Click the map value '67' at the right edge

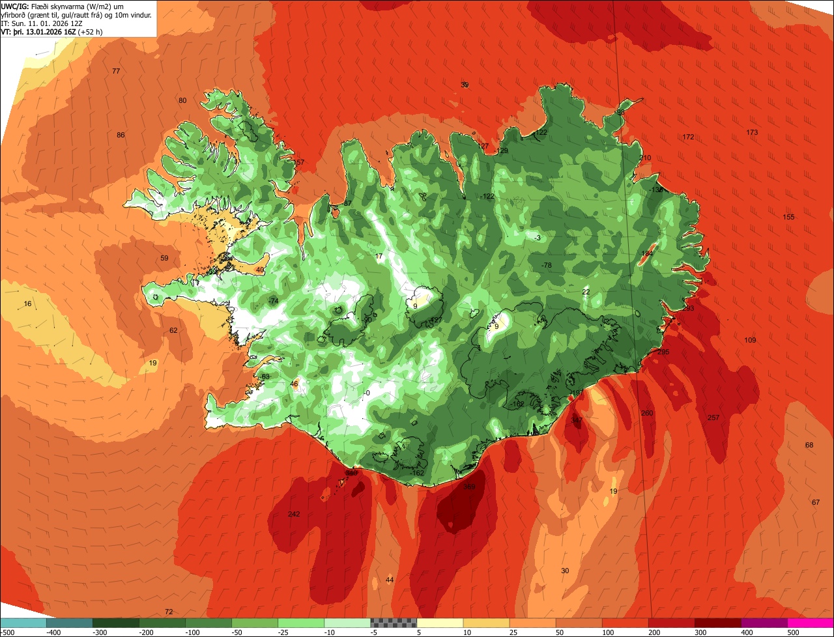(x=816, y=502)
